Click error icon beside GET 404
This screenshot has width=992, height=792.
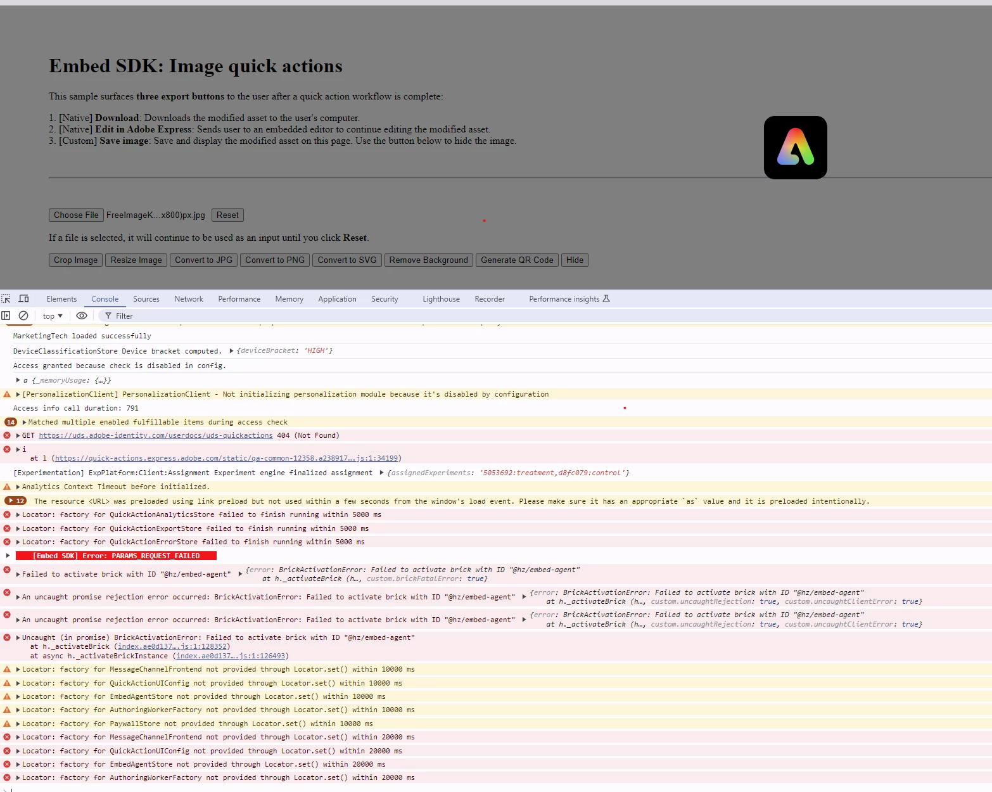pos(7,436)
